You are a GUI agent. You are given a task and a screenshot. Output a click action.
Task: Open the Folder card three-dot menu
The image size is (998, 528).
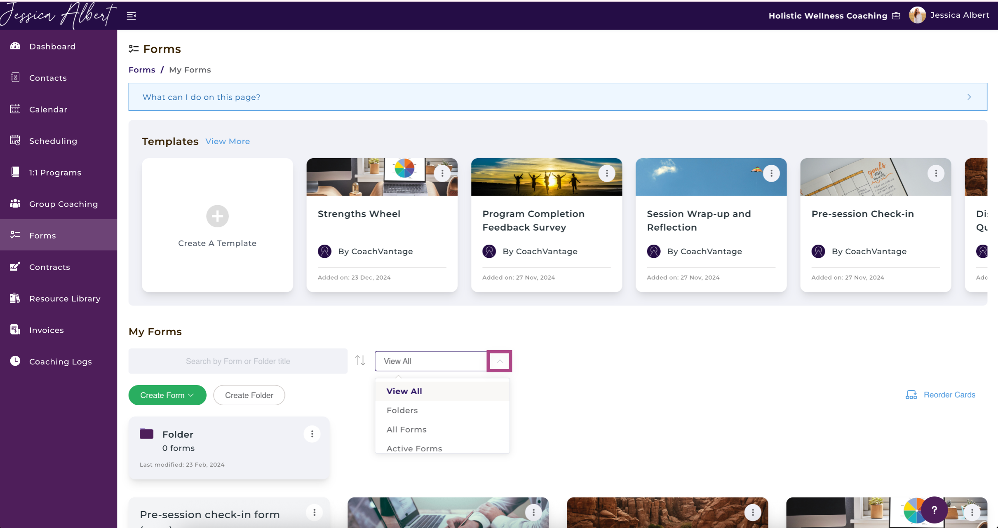click(312, 434)
